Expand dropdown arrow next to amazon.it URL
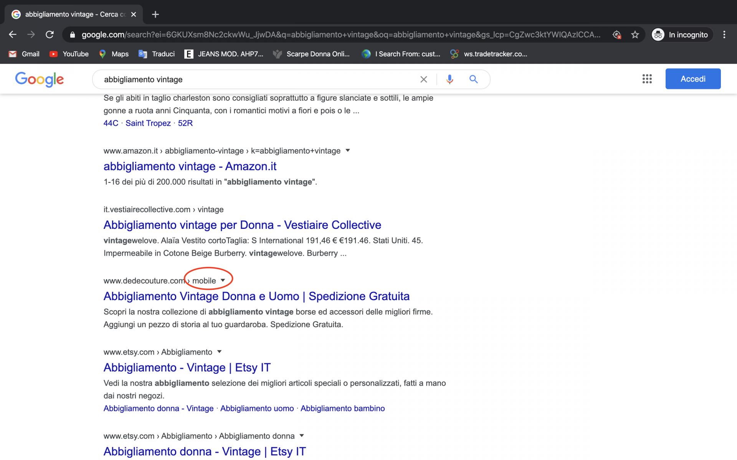This screenshot has width=737, height=460. (348, 150)
